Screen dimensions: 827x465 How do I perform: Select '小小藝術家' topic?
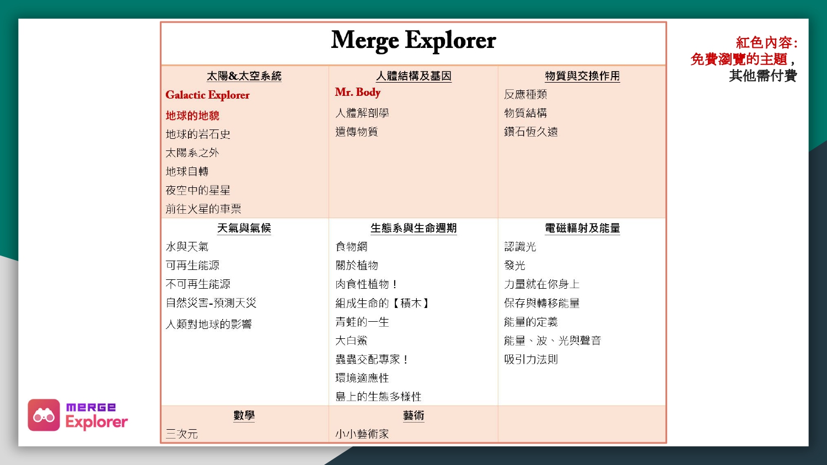[x=362, y=435]
